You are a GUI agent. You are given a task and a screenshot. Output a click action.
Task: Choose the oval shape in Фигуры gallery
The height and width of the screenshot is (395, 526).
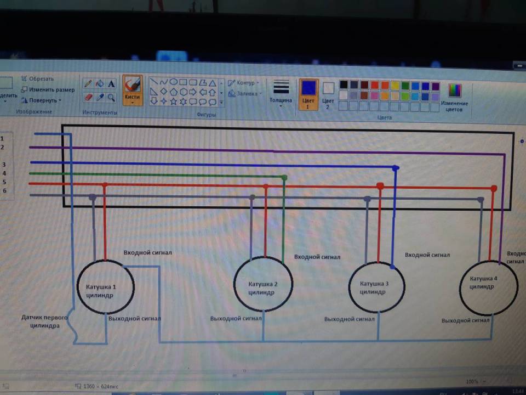(x=173, y=82)
